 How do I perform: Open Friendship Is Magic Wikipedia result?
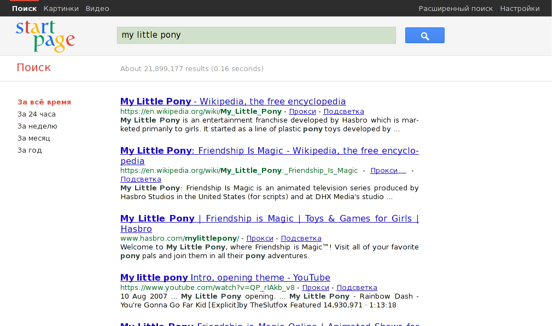click(269, 151)
